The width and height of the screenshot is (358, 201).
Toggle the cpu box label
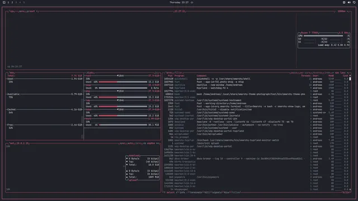coord(11,11)
